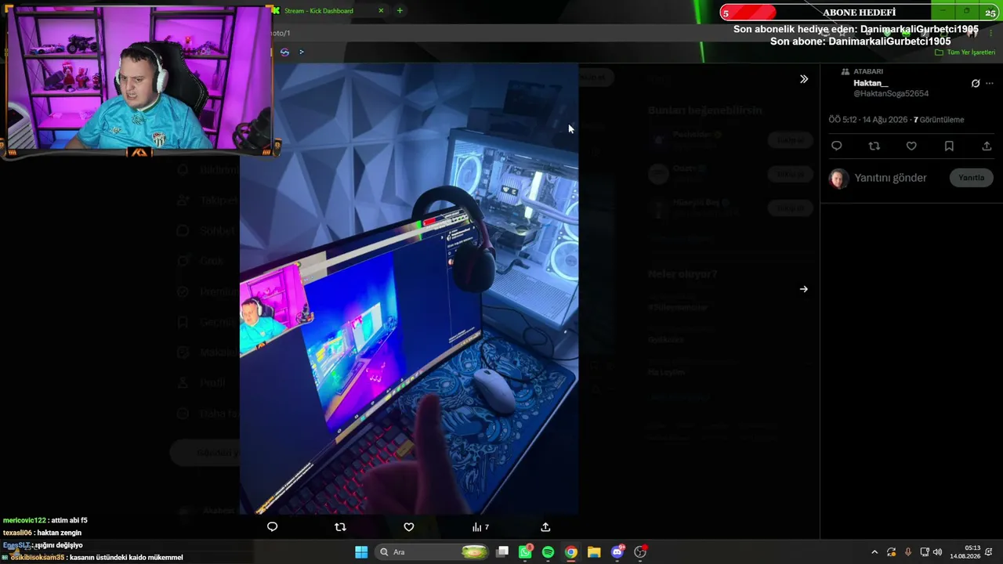Open the three-dot more menu on post
This screenshot has height=564, width=1003.
(990, 83)
